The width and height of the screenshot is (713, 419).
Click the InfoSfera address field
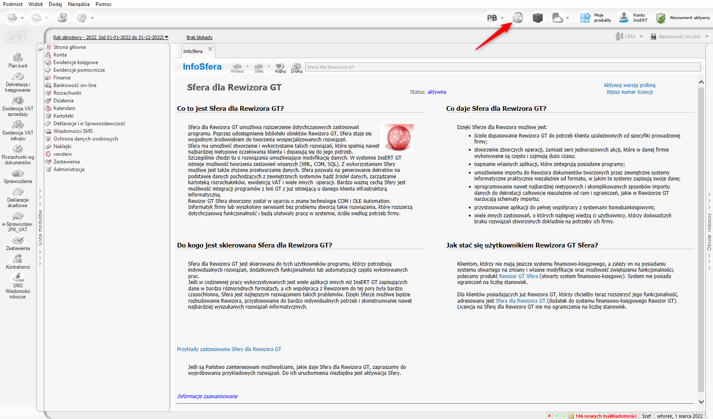coord(503,67)
